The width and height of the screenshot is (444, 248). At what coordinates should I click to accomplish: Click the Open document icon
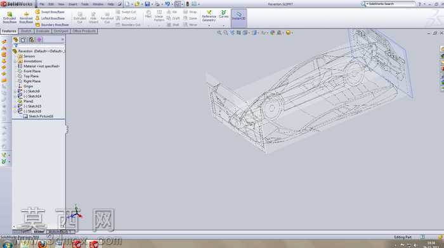[x=138, y=4]
